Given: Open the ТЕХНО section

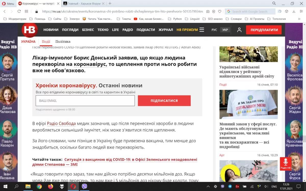Looking at the screenshot, I should click(103, 30).
